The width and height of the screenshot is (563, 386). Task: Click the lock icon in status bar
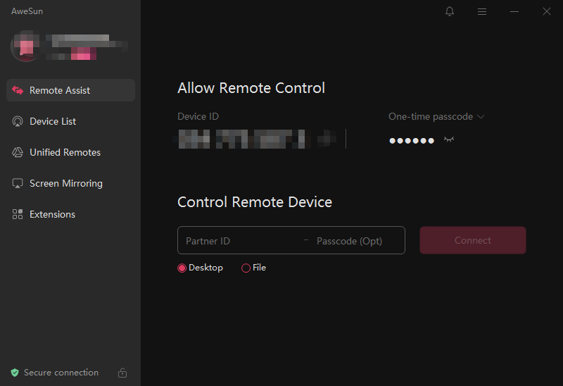click(x=122, y=373)
